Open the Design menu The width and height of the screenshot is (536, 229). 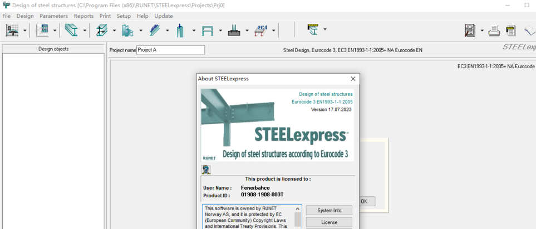pyautogui.click(x=25, y=16)
